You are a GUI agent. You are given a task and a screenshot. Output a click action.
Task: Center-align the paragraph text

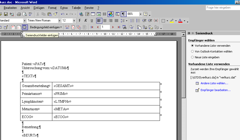(x=105, y=21)
